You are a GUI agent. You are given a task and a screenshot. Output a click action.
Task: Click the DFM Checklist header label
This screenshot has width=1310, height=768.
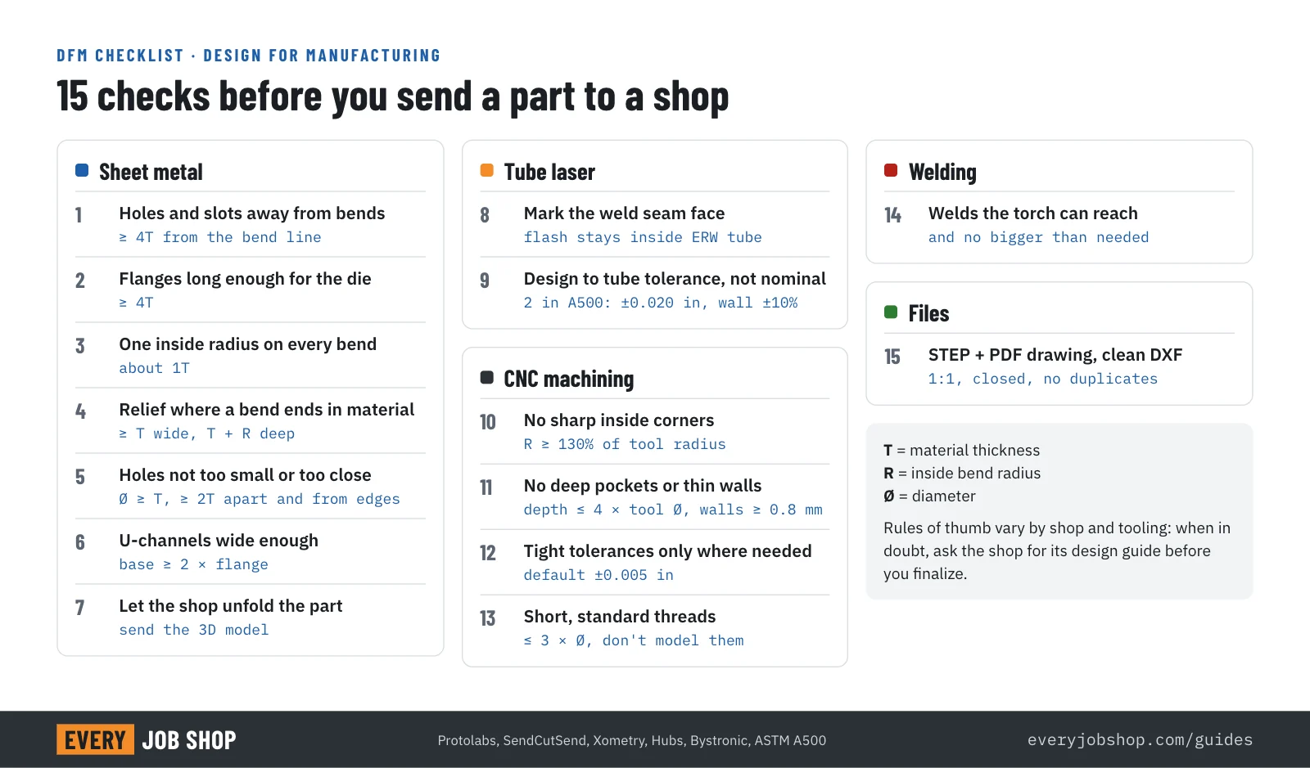click(x=249, y=56)
